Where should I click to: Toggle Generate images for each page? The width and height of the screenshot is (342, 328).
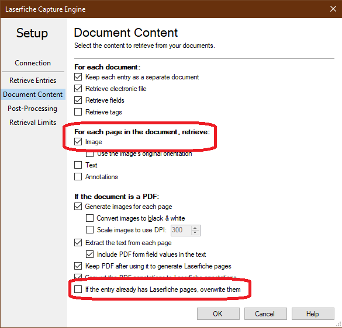(78, 207)
